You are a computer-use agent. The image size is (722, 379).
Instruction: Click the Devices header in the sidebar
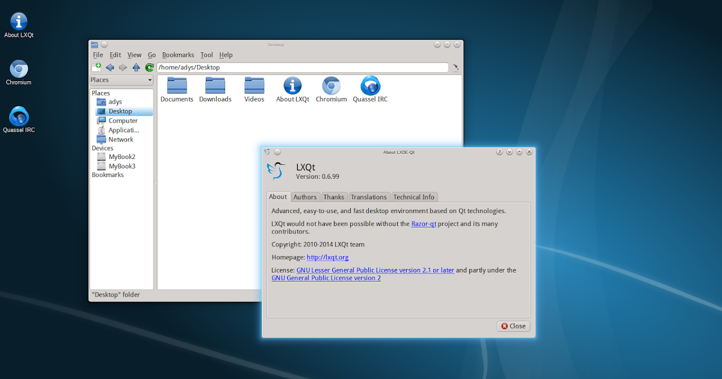[x=102, y=148]
